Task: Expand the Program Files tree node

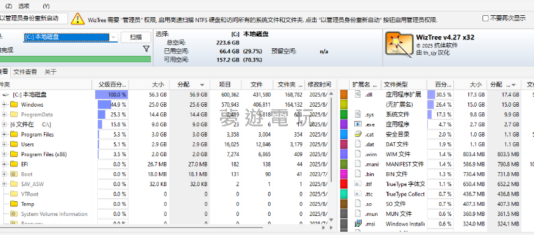Action: tap(4, 135)
